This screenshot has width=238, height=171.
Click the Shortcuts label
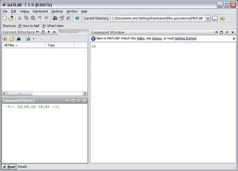tap(9, 26)
